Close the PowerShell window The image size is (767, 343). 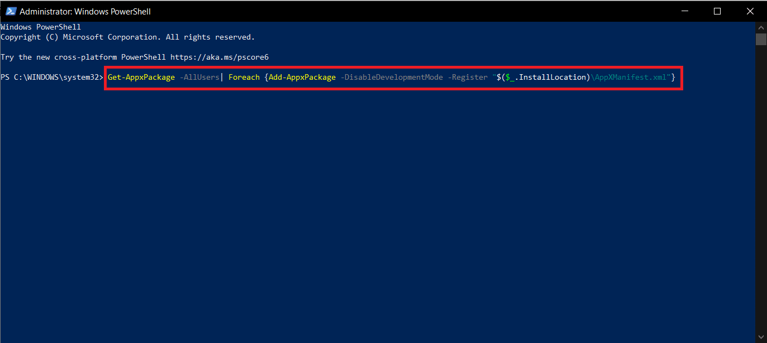(750, 11)
